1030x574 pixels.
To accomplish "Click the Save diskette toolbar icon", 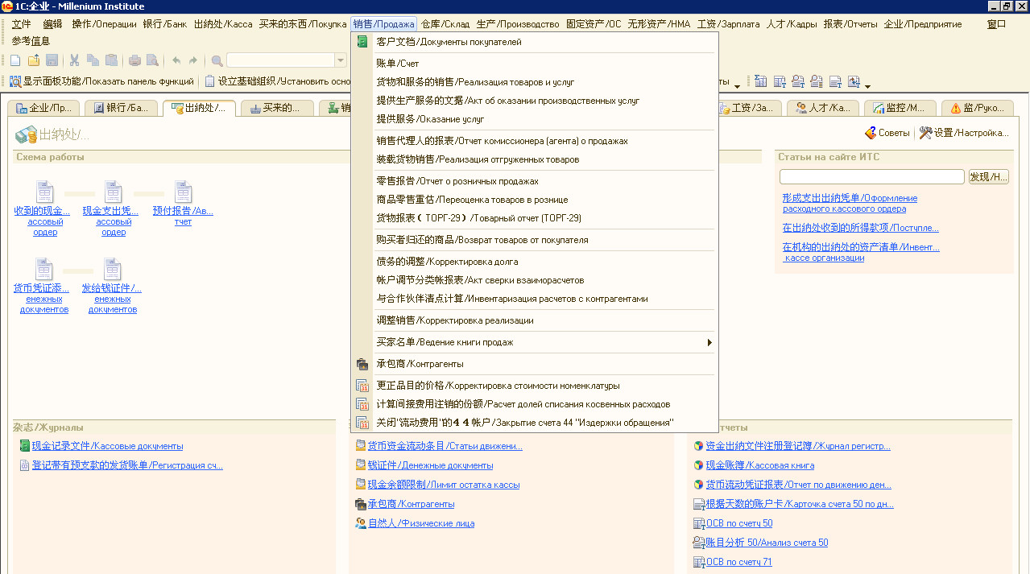I will [x=52, y=60].
